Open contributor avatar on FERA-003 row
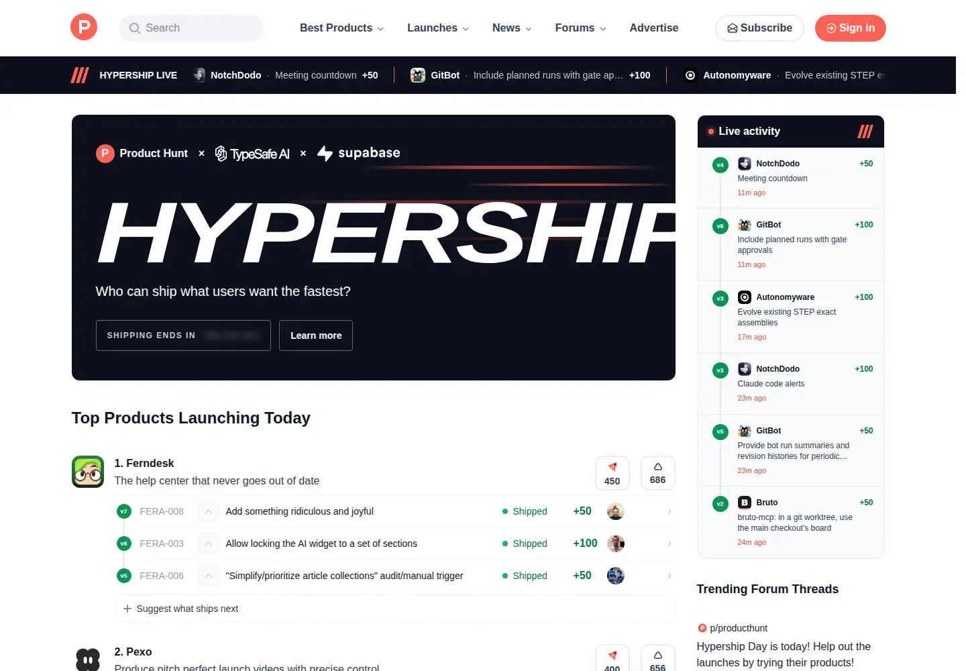Image resolution: width=966 pixels, height=671 pixels. click(616, 544)
